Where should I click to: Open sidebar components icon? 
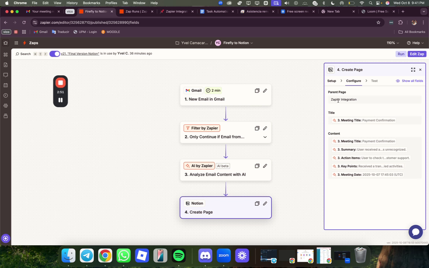[6, 55]
